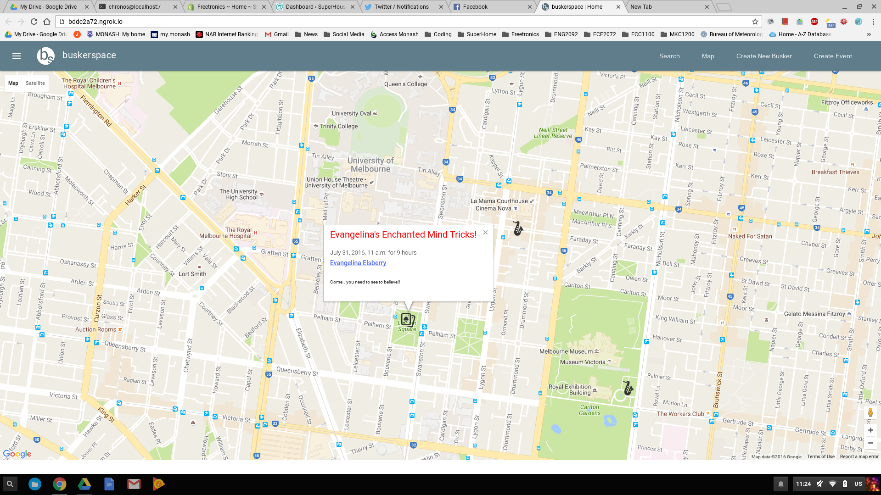The image size is (881, 495).
Task: Open the Chrome three-dot menu
Action: pos(873,22)
